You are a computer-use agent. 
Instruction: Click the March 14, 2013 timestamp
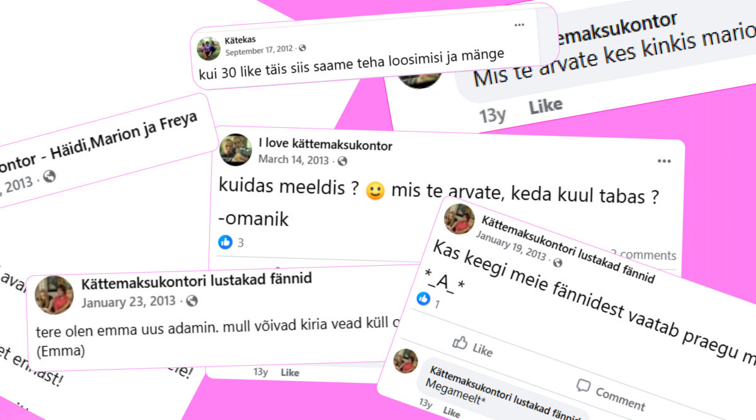[294, 160]
